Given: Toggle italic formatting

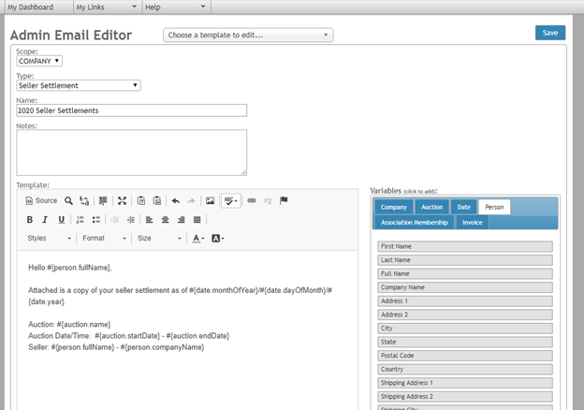Looking at the screenshot, I should [45, 220].
